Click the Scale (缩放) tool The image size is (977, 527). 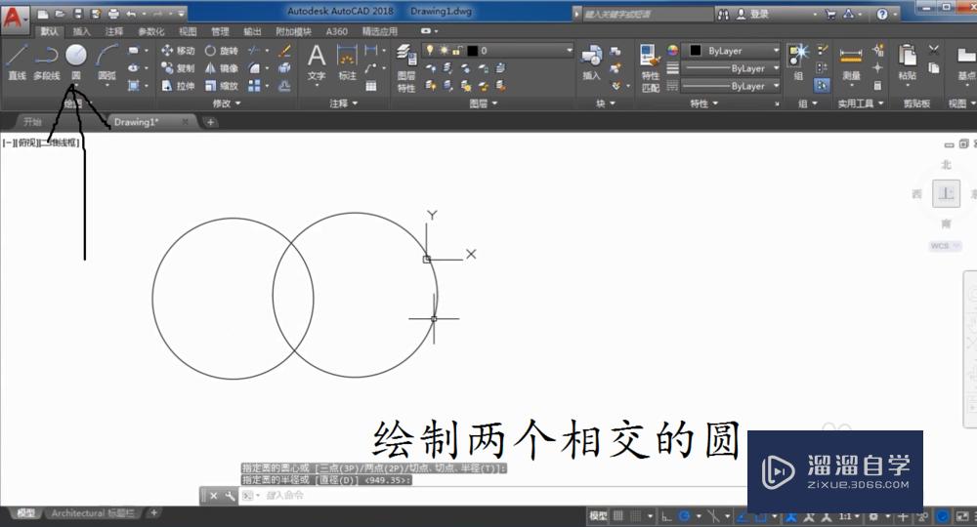pos(221,85)
